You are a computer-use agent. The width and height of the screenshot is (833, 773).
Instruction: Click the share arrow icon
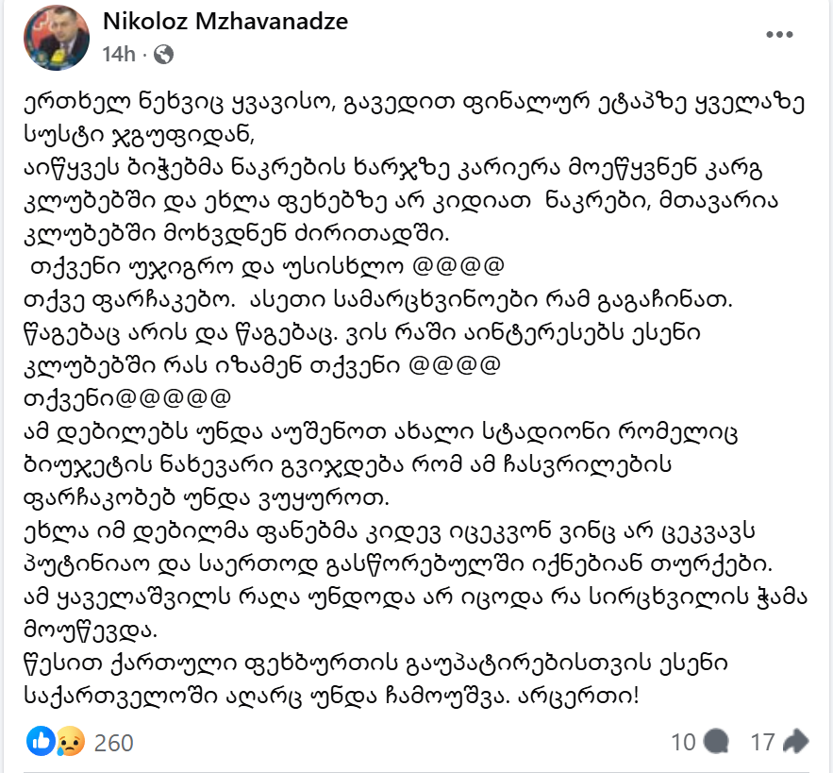tap(795, 743)
